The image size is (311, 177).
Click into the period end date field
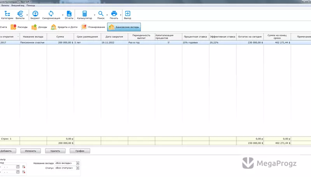(9, 172)
